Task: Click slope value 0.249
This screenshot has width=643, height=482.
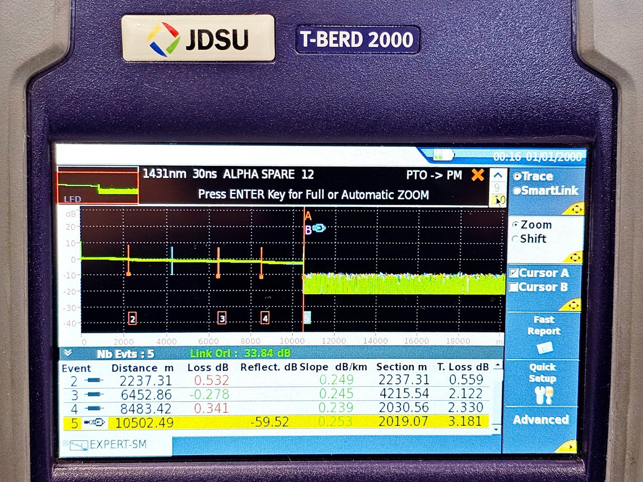Action: pos(337,380)
